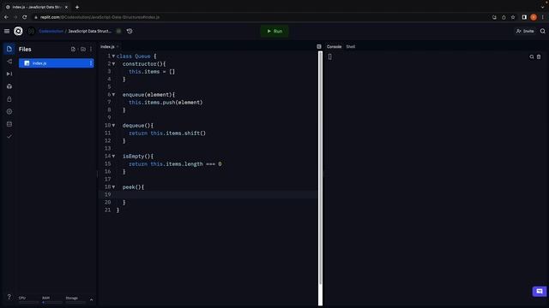549x308 pixels.
Task: Collapse the enqueue method fold arrow
Action: pyautogui.click(x=113, y=94)
